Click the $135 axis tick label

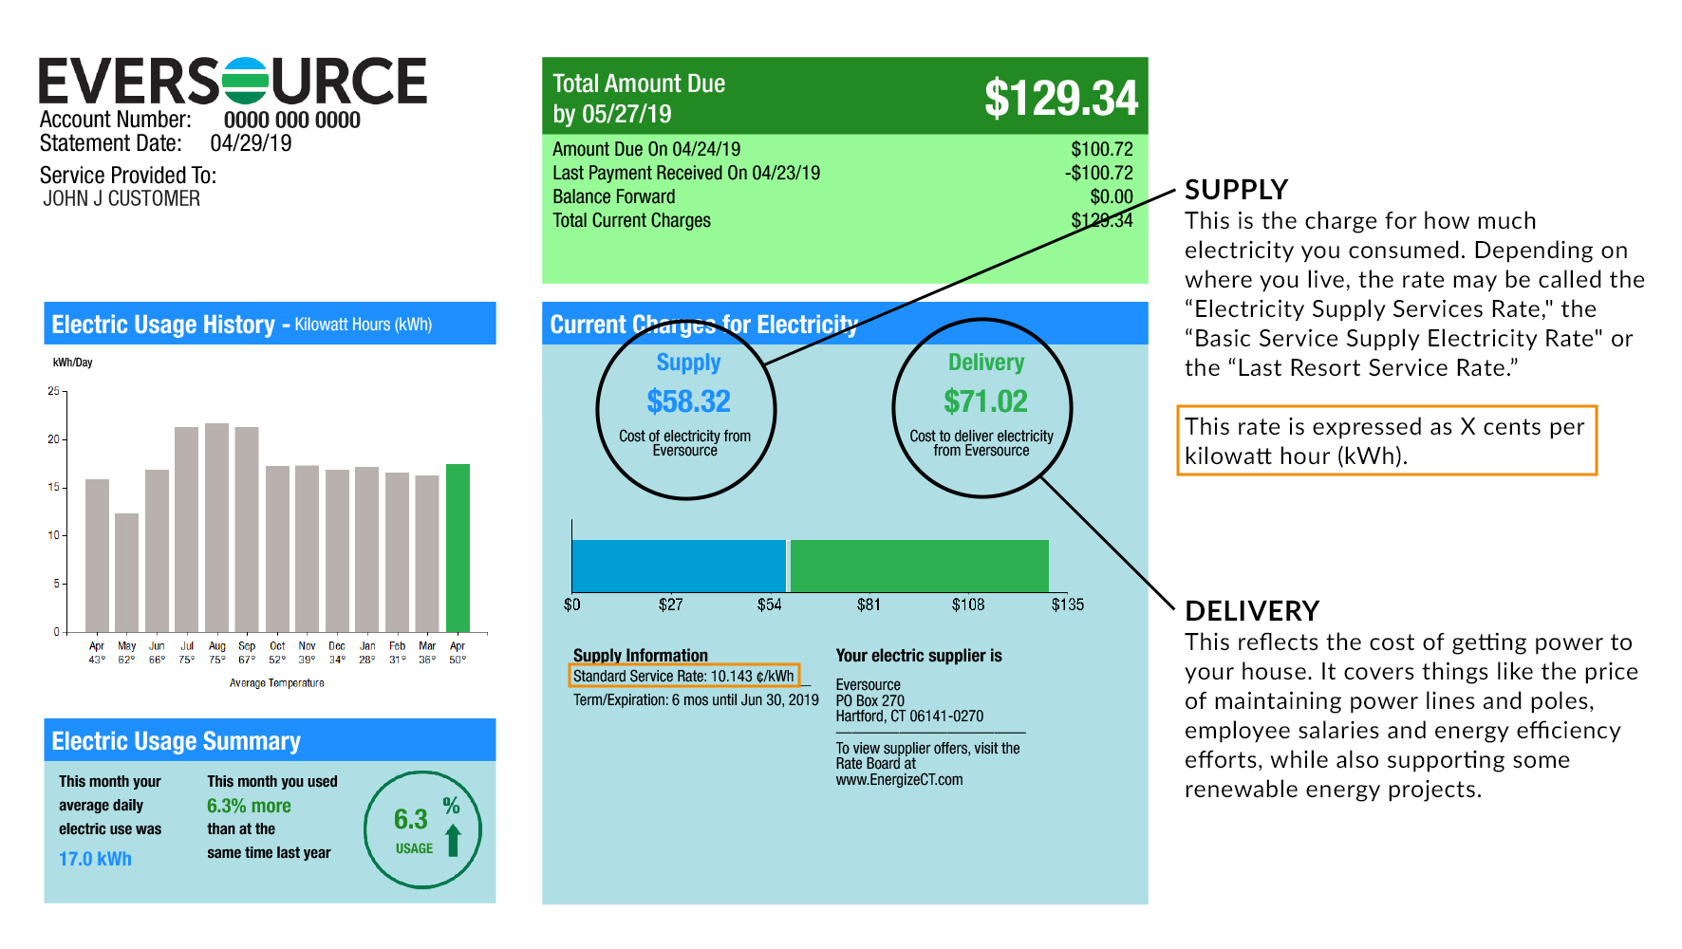point(1067,605)
